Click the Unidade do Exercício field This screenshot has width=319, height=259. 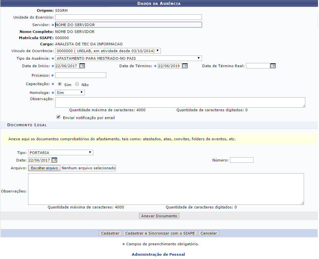tap(128, 17)
